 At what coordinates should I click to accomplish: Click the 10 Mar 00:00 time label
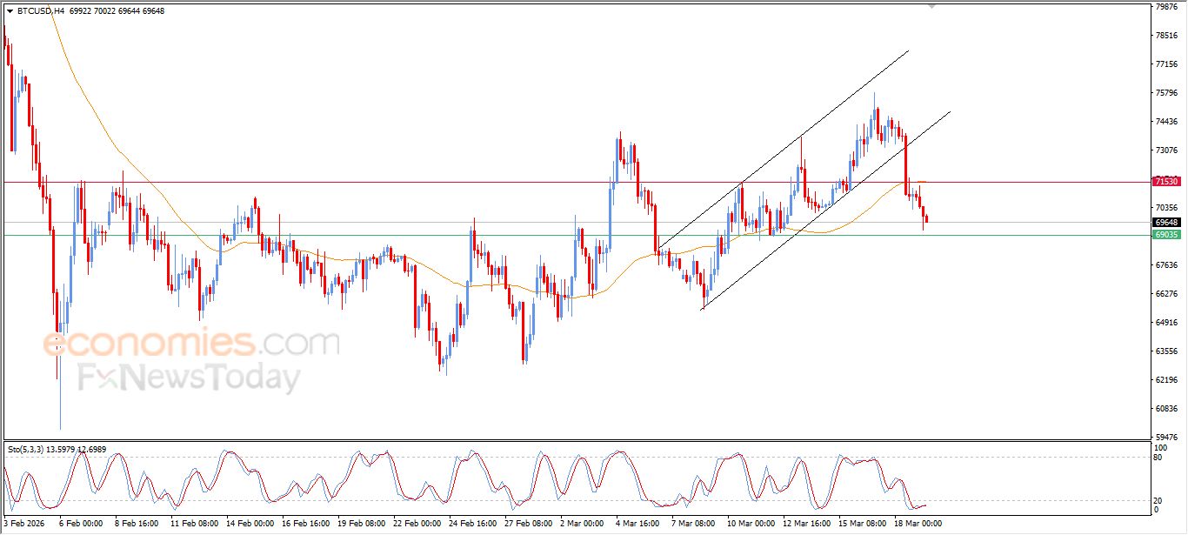pyautogui.click(x=751, y=524)
